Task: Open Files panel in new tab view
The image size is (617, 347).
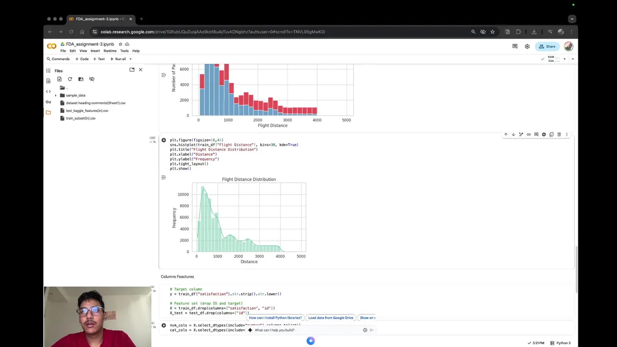Action: click(132, 70)
